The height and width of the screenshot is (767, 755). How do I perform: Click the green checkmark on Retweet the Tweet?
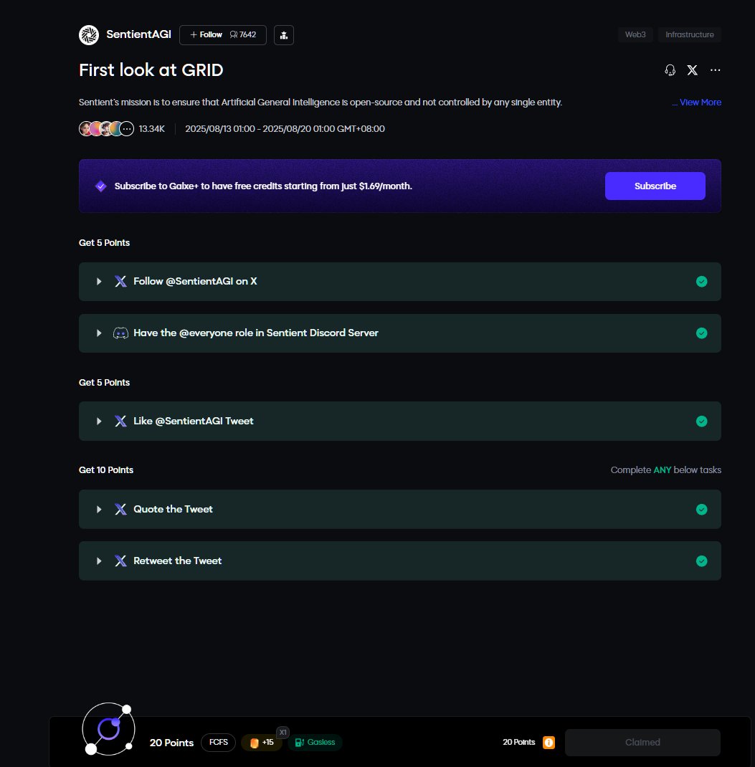point(702,561)
